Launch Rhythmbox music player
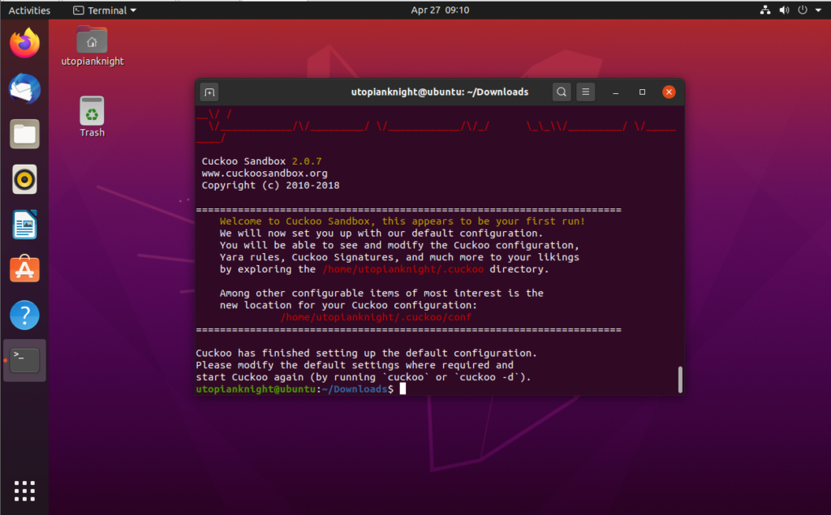Screen dimensions: 831x515 [24, 179]
